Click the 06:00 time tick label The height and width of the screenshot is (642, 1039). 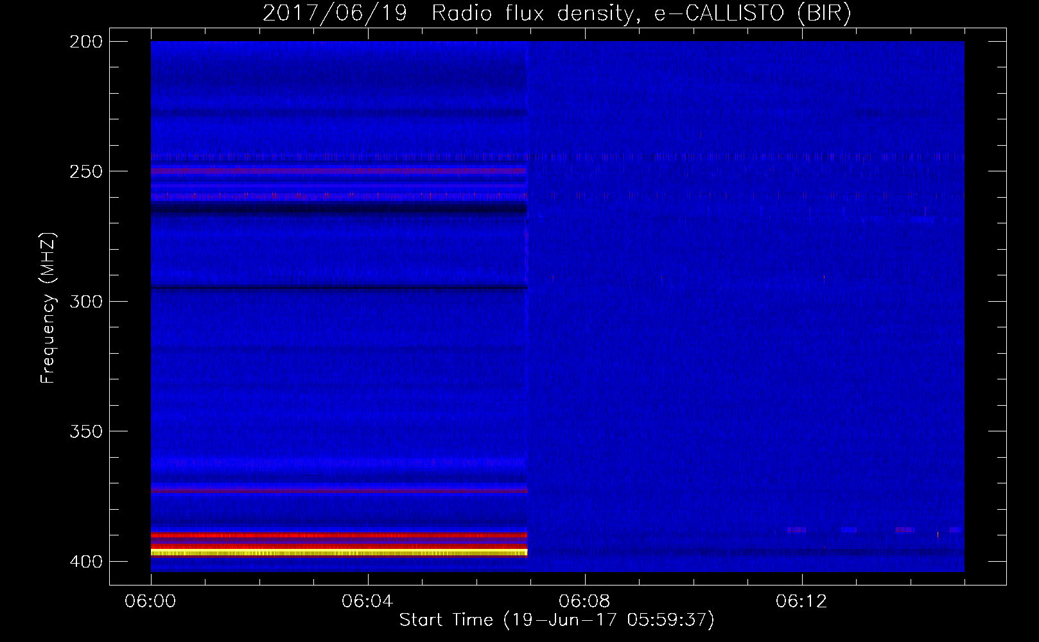[x=150, y=601]
